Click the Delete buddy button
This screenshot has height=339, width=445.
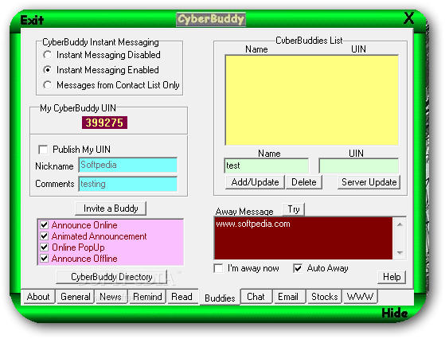304,182
